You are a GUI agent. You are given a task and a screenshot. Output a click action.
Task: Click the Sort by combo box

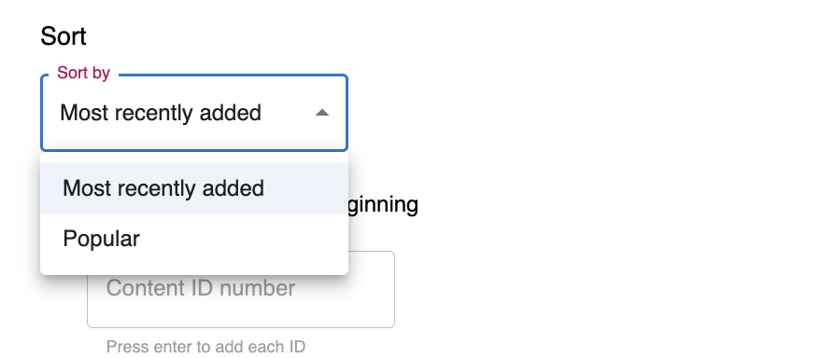pos(194,113)
